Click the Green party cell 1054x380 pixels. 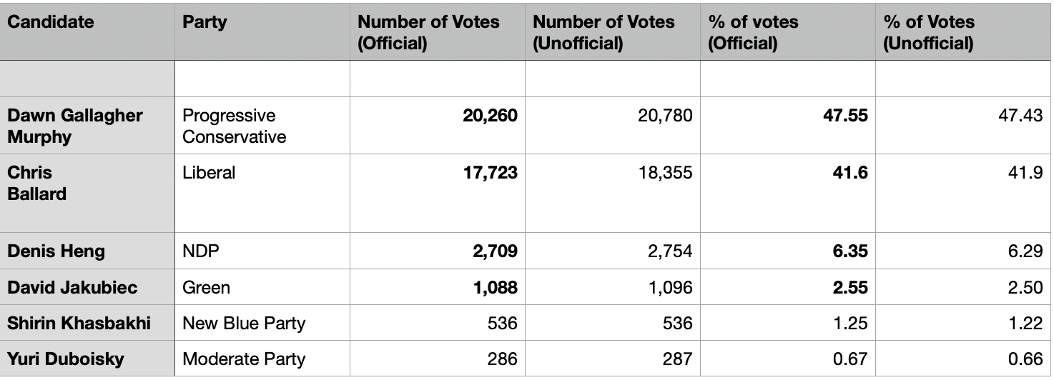(x=262, y=287)
